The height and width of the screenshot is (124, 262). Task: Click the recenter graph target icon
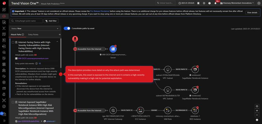pos(257,106)
